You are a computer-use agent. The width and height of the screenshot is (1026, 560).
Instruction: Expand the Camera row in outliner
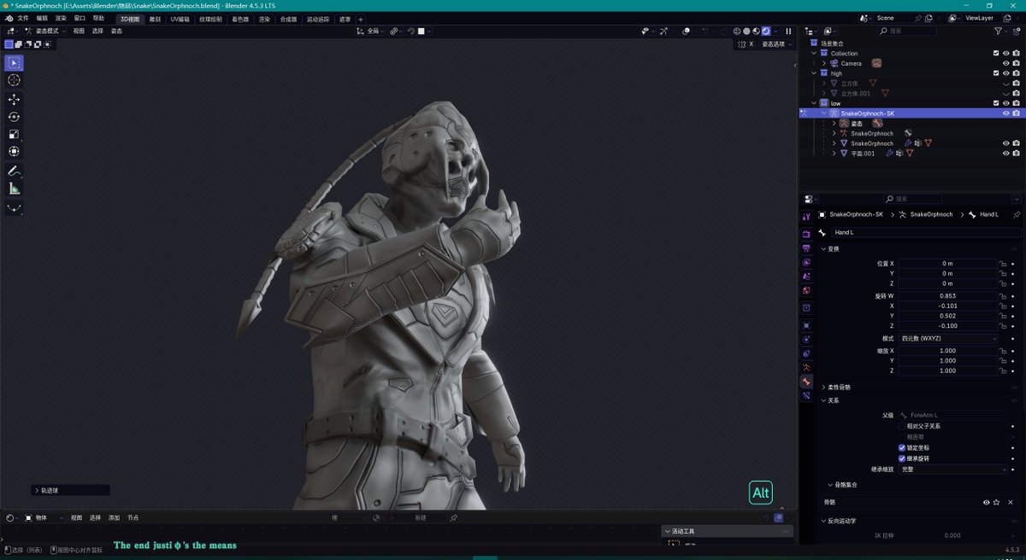coord(824,63)
